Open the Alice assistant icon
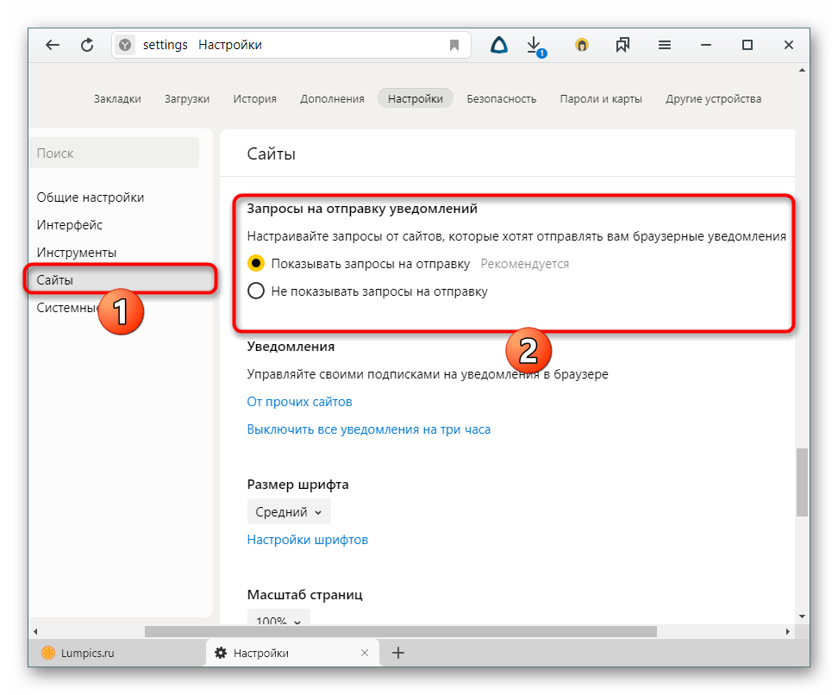The image size is (838, 695). pos(499,46)
